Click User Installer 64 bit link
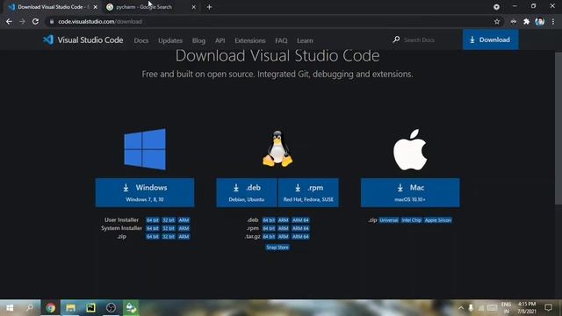The height and width of the screenshot is (316, 562). (x=152, y=220)
